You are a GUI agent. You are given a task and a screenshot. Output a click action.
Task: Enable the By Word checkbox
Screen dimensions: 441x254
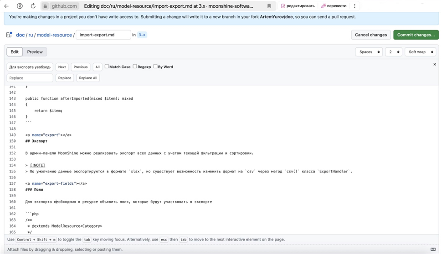[x=155, y=66]
